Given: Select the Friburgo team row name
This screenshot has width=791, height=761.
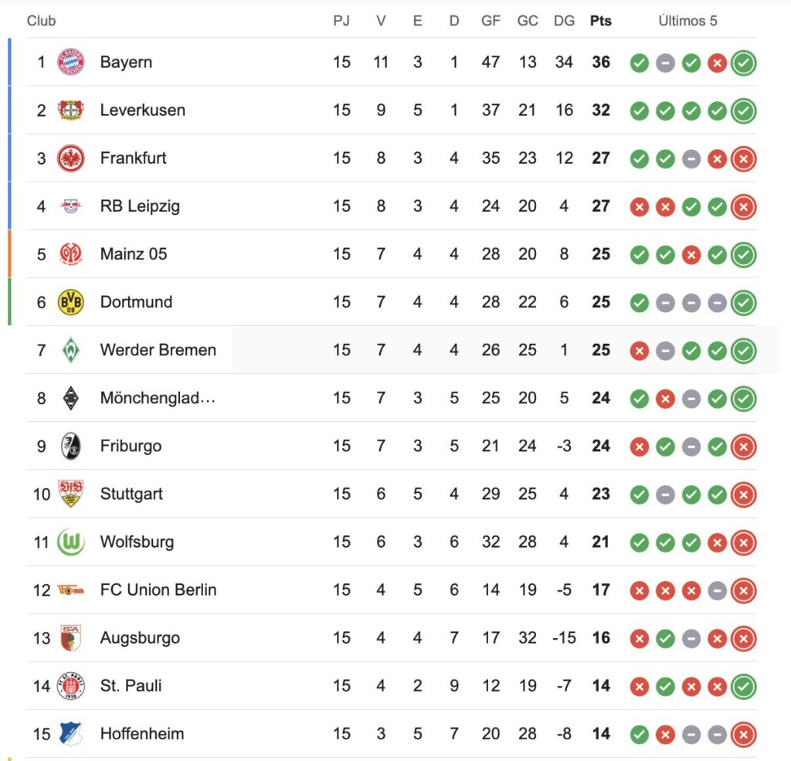Looking at the screenshot, I should (131, 446).
